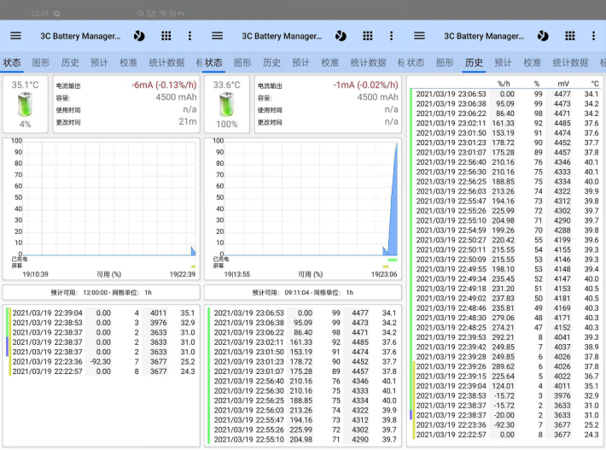Switch to the 图形 tab in the left panel
Image resolution: width=606 pixels, height=450 pixels.
click(41, 63)
